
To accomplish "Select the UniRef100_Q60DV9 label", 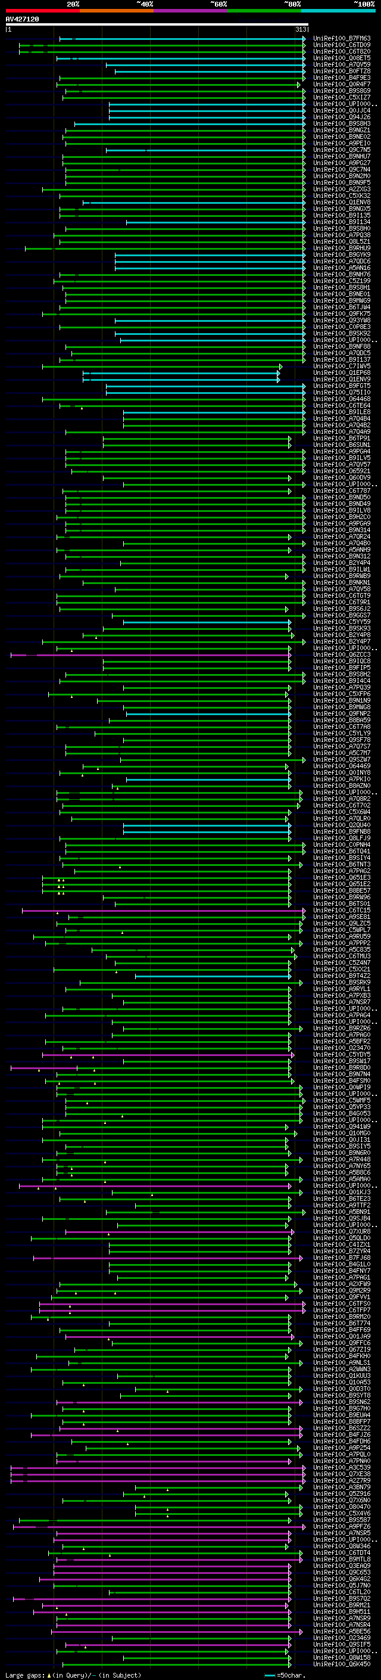I will point(342,477).
